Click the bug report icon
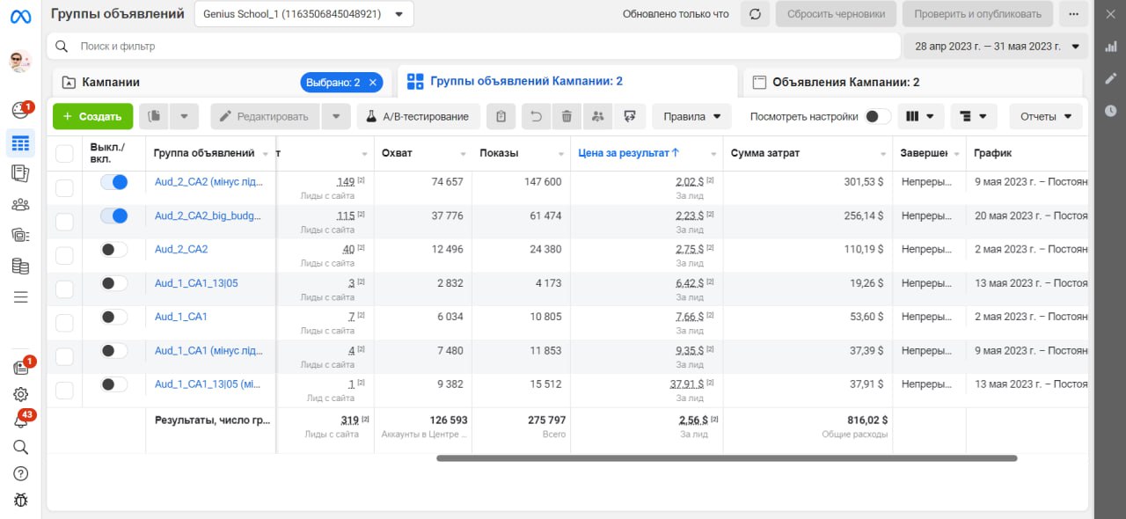This screenshot has height=519, width=1126. pyautogui.click(x=20, y=500)
